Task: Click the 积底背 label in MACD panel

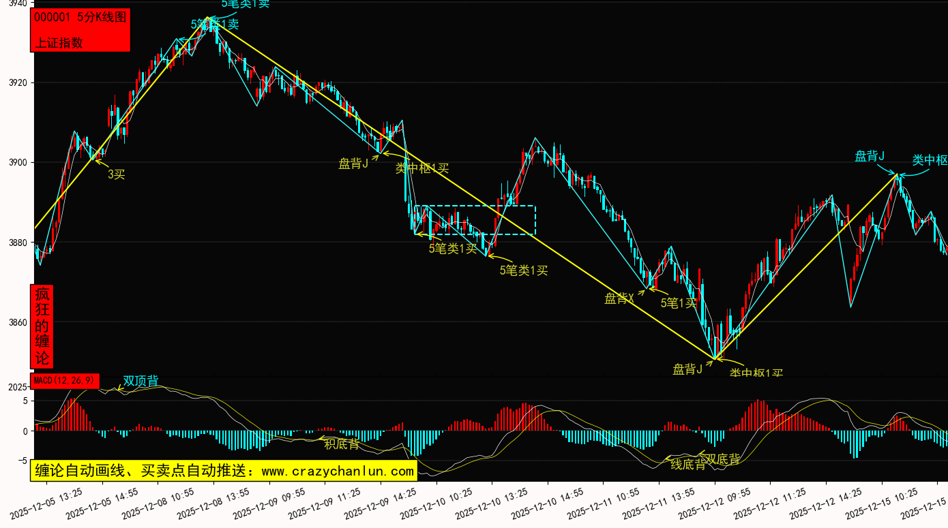Action: pyautogui.click(x=342, y=444)
